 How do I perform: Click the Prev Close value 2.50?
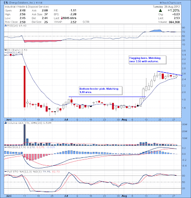pos(22,22)
